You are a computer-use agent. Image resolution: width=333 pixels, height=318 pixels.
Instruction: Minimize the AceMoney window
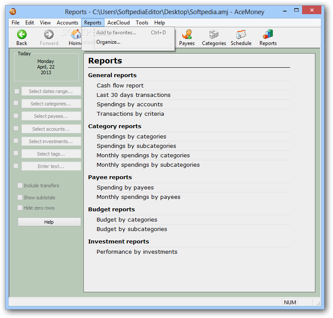(x=285, y=10)
